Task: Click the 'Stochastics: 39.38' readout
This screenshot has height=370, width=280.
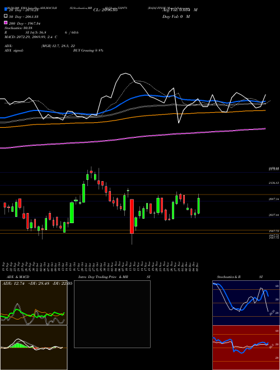Action: tap(18, 28)
